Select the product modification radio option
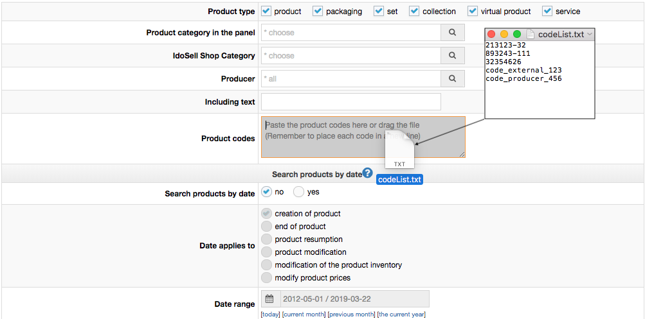645x319 pixels. (x=267, y=252)
